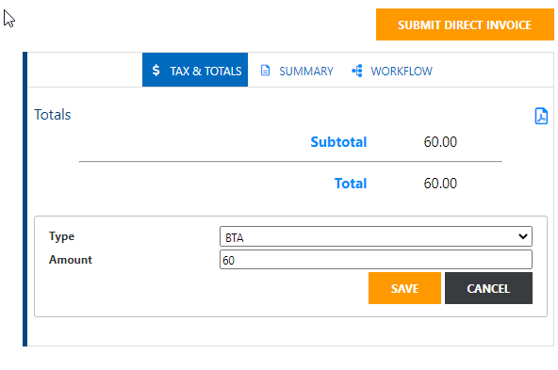558x370 pixels.
Task: Open the Tax & Totals tab
Action: click(195, 70)
